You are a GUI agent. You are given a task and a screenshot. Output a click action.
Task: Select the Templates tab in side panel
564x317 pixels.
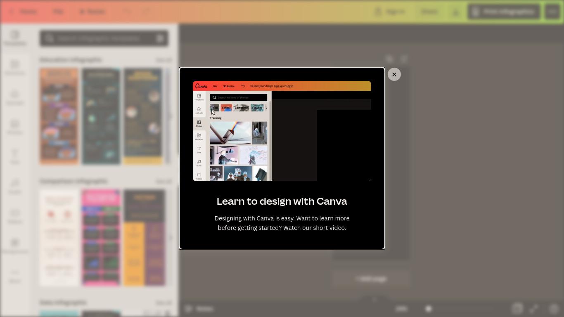tap(15, 38)
